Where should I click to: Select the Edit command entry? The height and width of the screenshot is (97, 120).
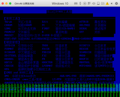45,22
